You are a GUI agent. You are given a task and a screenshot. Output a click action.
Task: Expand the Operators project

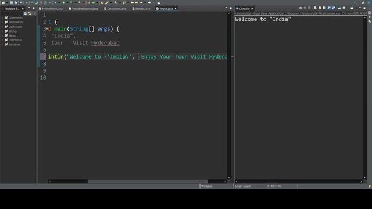click(2, 27)
